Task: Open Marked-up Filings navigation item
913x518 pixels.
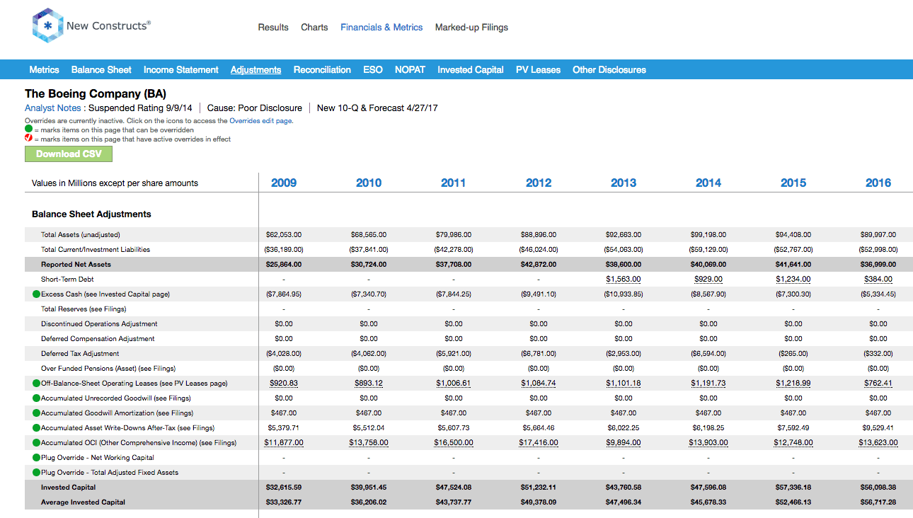Action: 471,28
